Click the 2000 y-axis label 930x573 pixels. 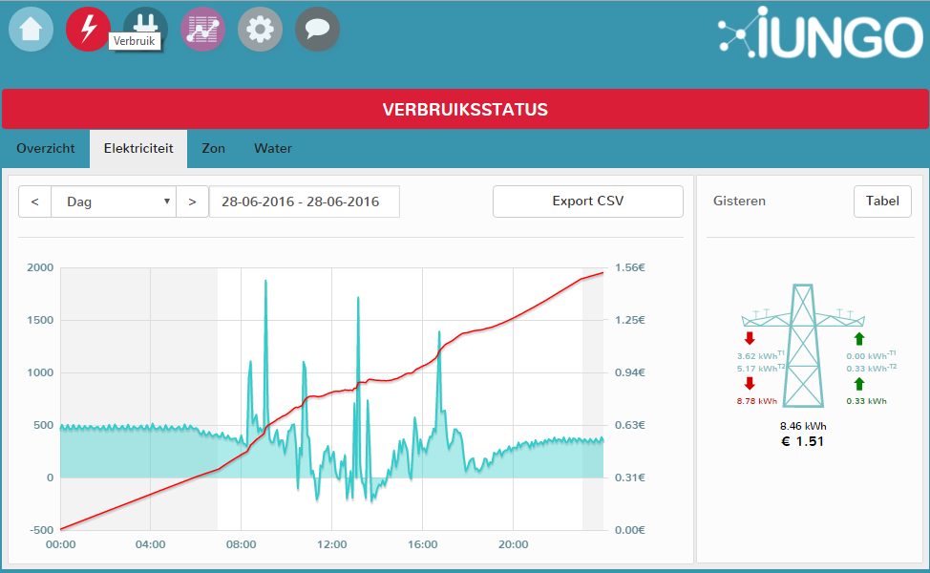point(40,267)
